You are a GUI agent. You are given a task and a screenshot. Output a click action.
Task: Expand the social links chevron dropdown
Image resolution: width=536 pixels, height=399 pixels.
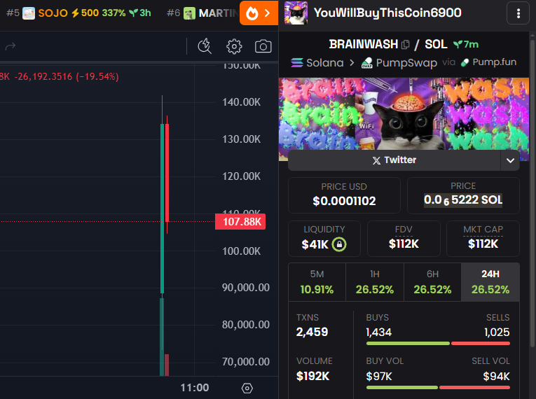[x=510, y=160]
